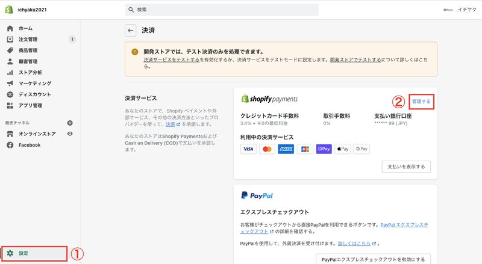
Task: Click the 支払い銀行口座 heading
Action: [x=393, y=116]
